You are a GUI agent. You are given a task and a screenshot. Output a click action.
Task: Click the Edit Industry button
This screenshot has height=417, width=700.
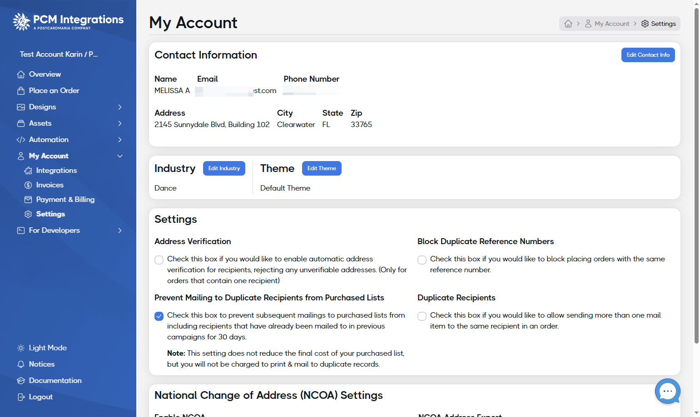click(224, 168)
